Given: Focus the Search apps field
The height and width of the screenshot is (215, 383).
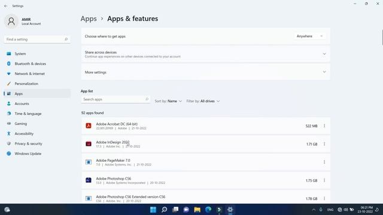Looking at the screenshot, I should (115, 100).
